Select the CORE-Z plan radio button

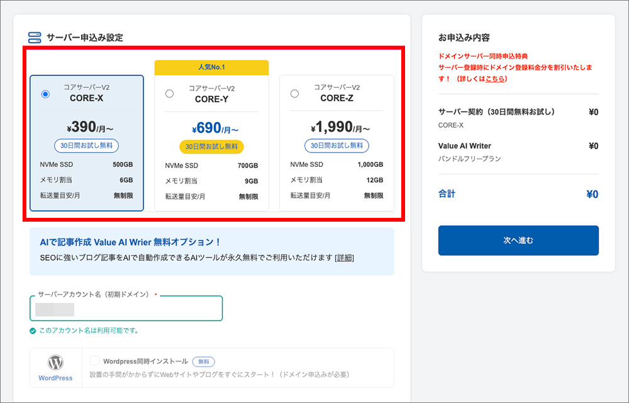pos(294,94)
